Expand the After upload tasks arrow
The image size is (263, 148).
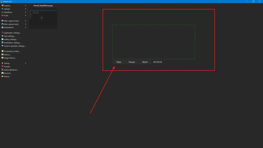25,24
